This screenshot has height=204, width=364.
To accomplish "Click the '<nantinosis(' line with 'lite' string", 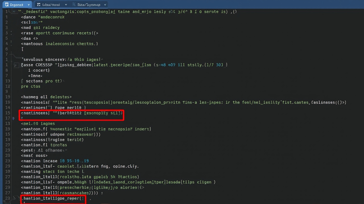I will point(183,102).
